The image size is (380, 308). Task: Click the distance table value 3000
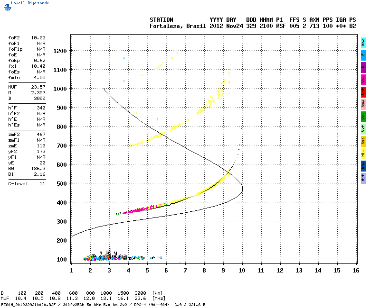140,293
